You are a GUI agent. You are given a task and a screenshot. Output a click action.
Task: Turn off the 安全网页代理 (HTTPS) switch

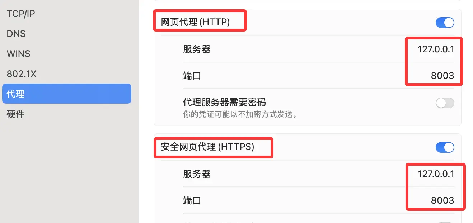pyautogui.click(x=445, y=147)
